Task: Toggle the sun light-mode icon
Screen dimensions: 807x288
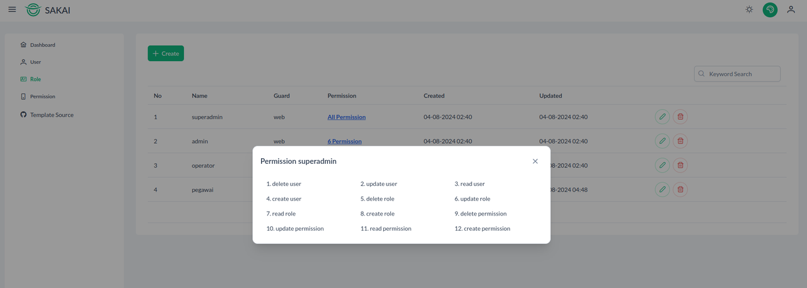Action: [x=749, y=9]
